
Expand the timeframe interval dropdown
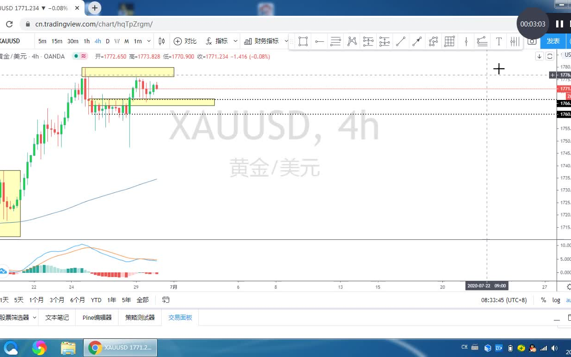coord(148,41)
